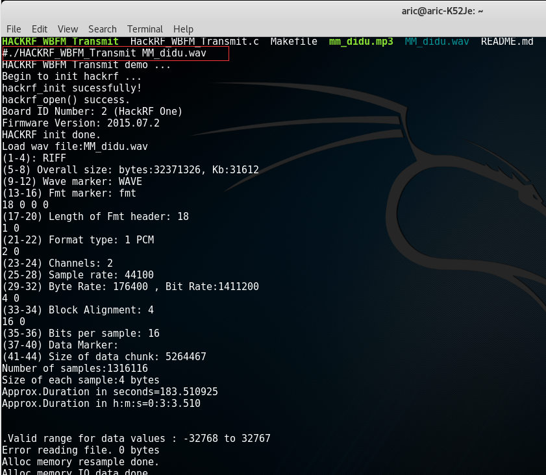Screen dimensions: 546x475
Task: Click the 'Byte Rate: 176400' line
Action: (130, 286)
